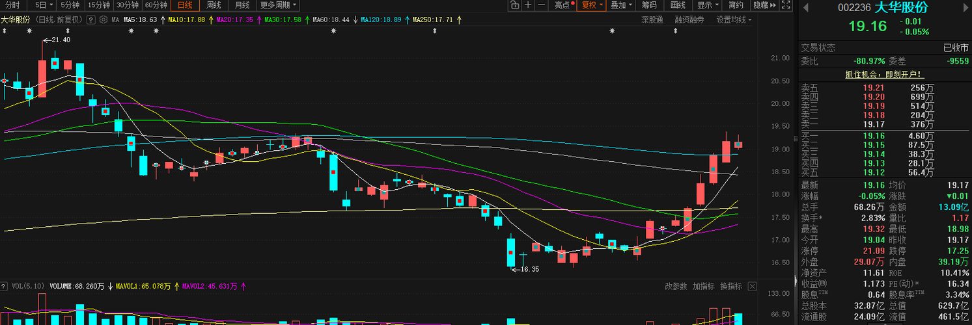Click the 改参数 button in volume panel
Image resolution: width=972 pixels, height=325 pixels.
point(676,286)
